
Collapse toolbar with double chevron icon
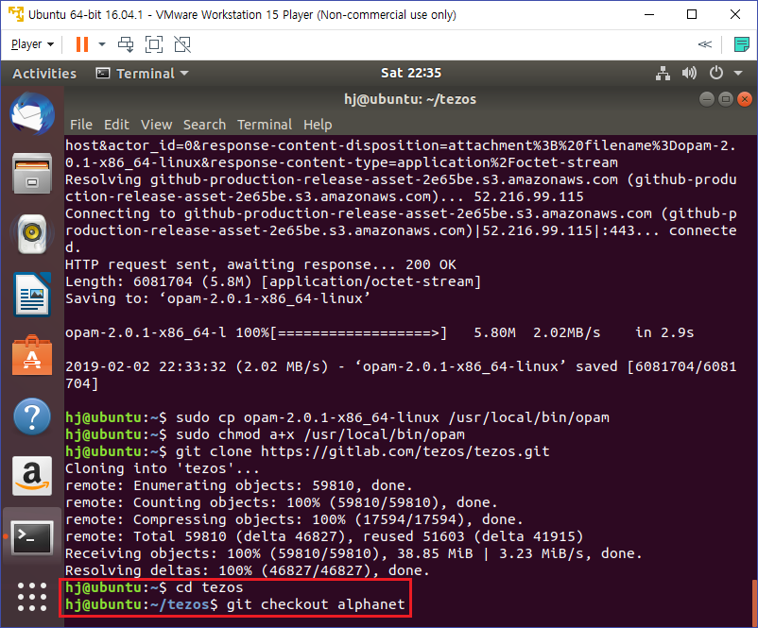pos(705,44)
